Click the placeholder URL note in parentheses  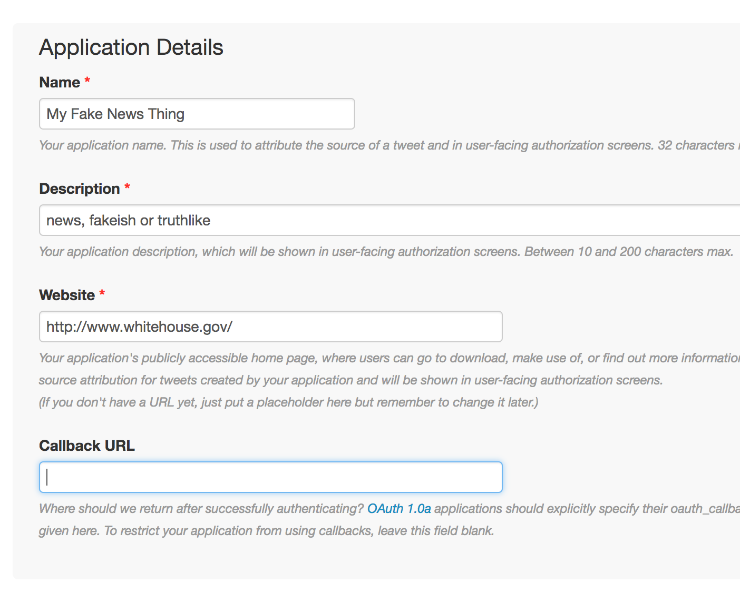tap(289, 402)
